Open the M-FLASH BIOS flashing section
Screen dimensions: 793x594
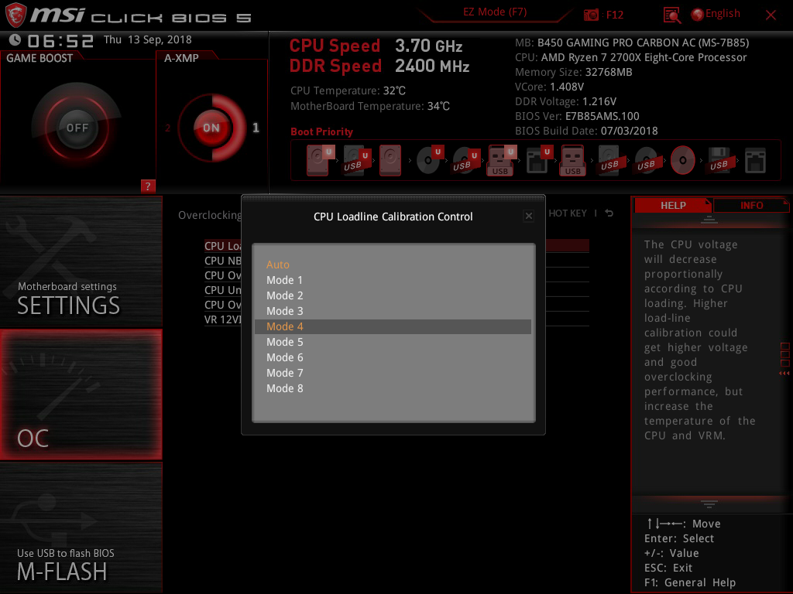[x=81, y=527]
